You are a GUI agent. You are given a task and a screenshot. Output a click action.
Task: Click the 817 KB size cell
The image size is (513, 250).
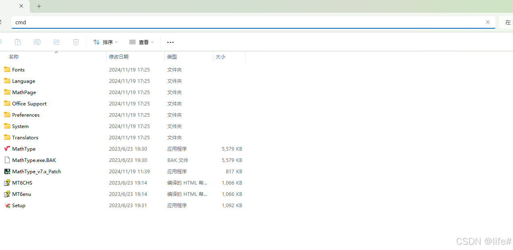click(x=234, y=172)
